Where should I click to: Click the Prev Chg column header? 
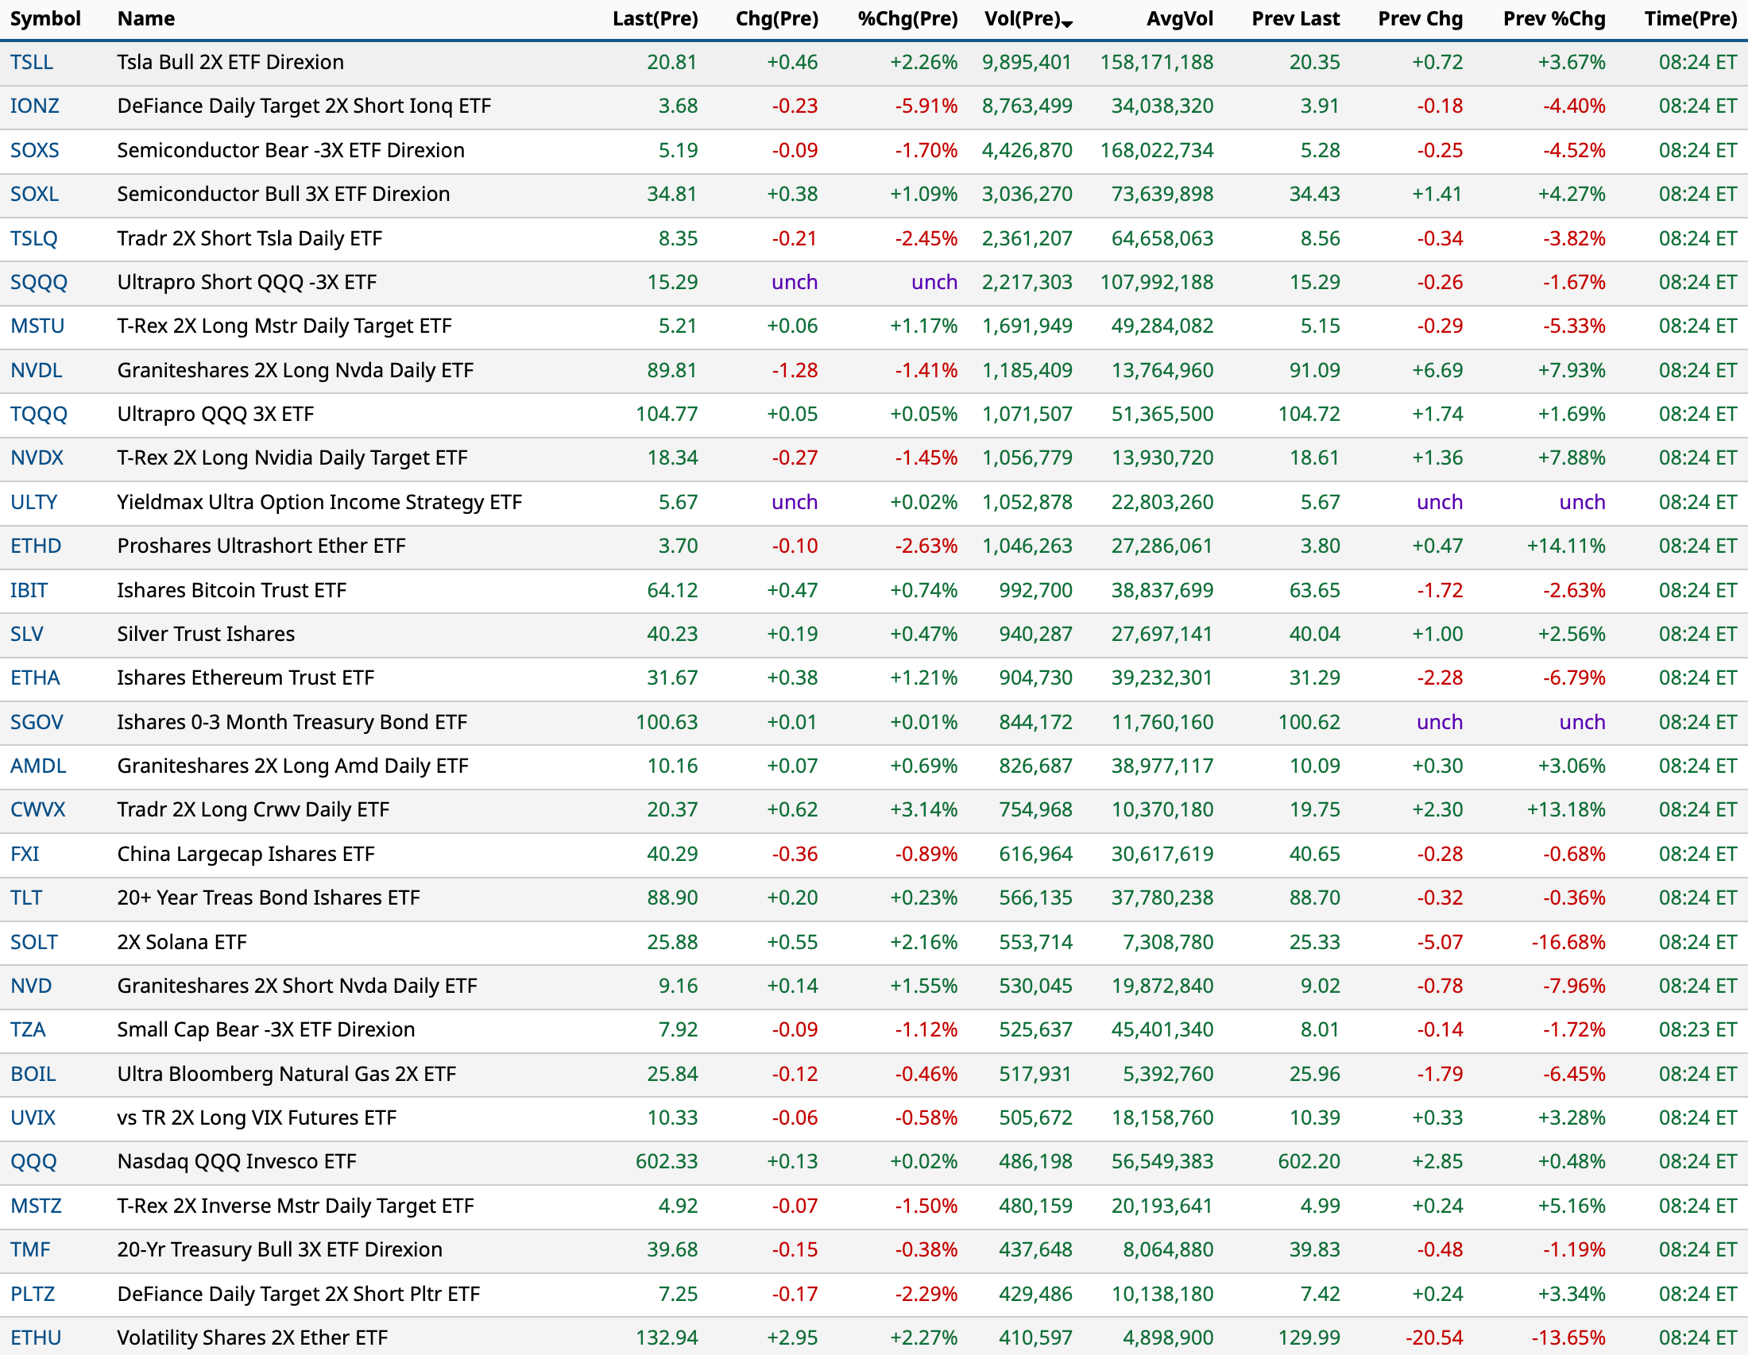(1420, 18)
